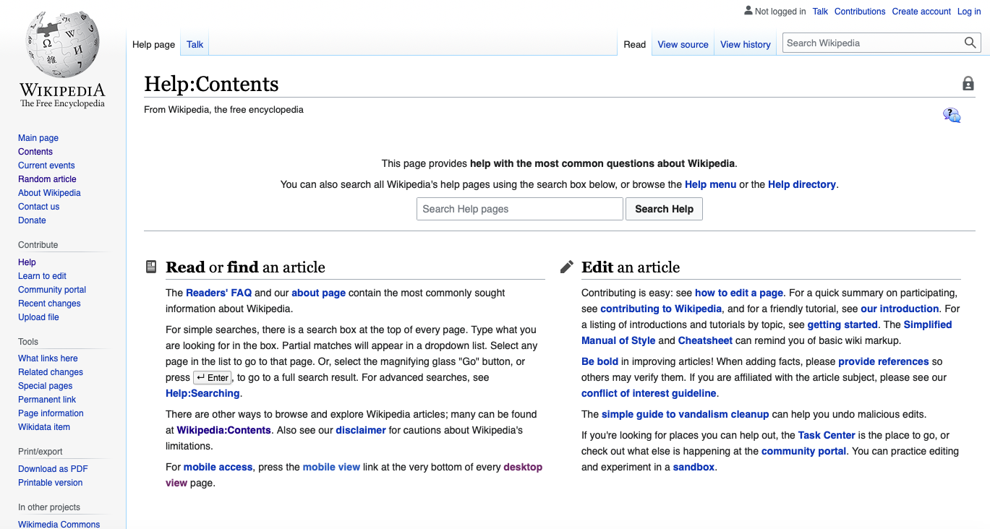Click the page protection padlock icon
The width and height of the screenshot is (990, 529).
[968, 84]
